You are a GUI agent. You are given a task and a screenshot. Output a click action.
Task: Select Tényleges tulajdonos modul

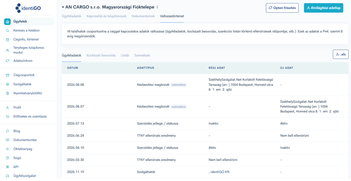pos(29,50)
